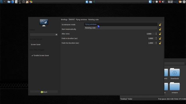Increase Fade Out duration value
This screenshot has width=186, height=104.
coord(156,42)
